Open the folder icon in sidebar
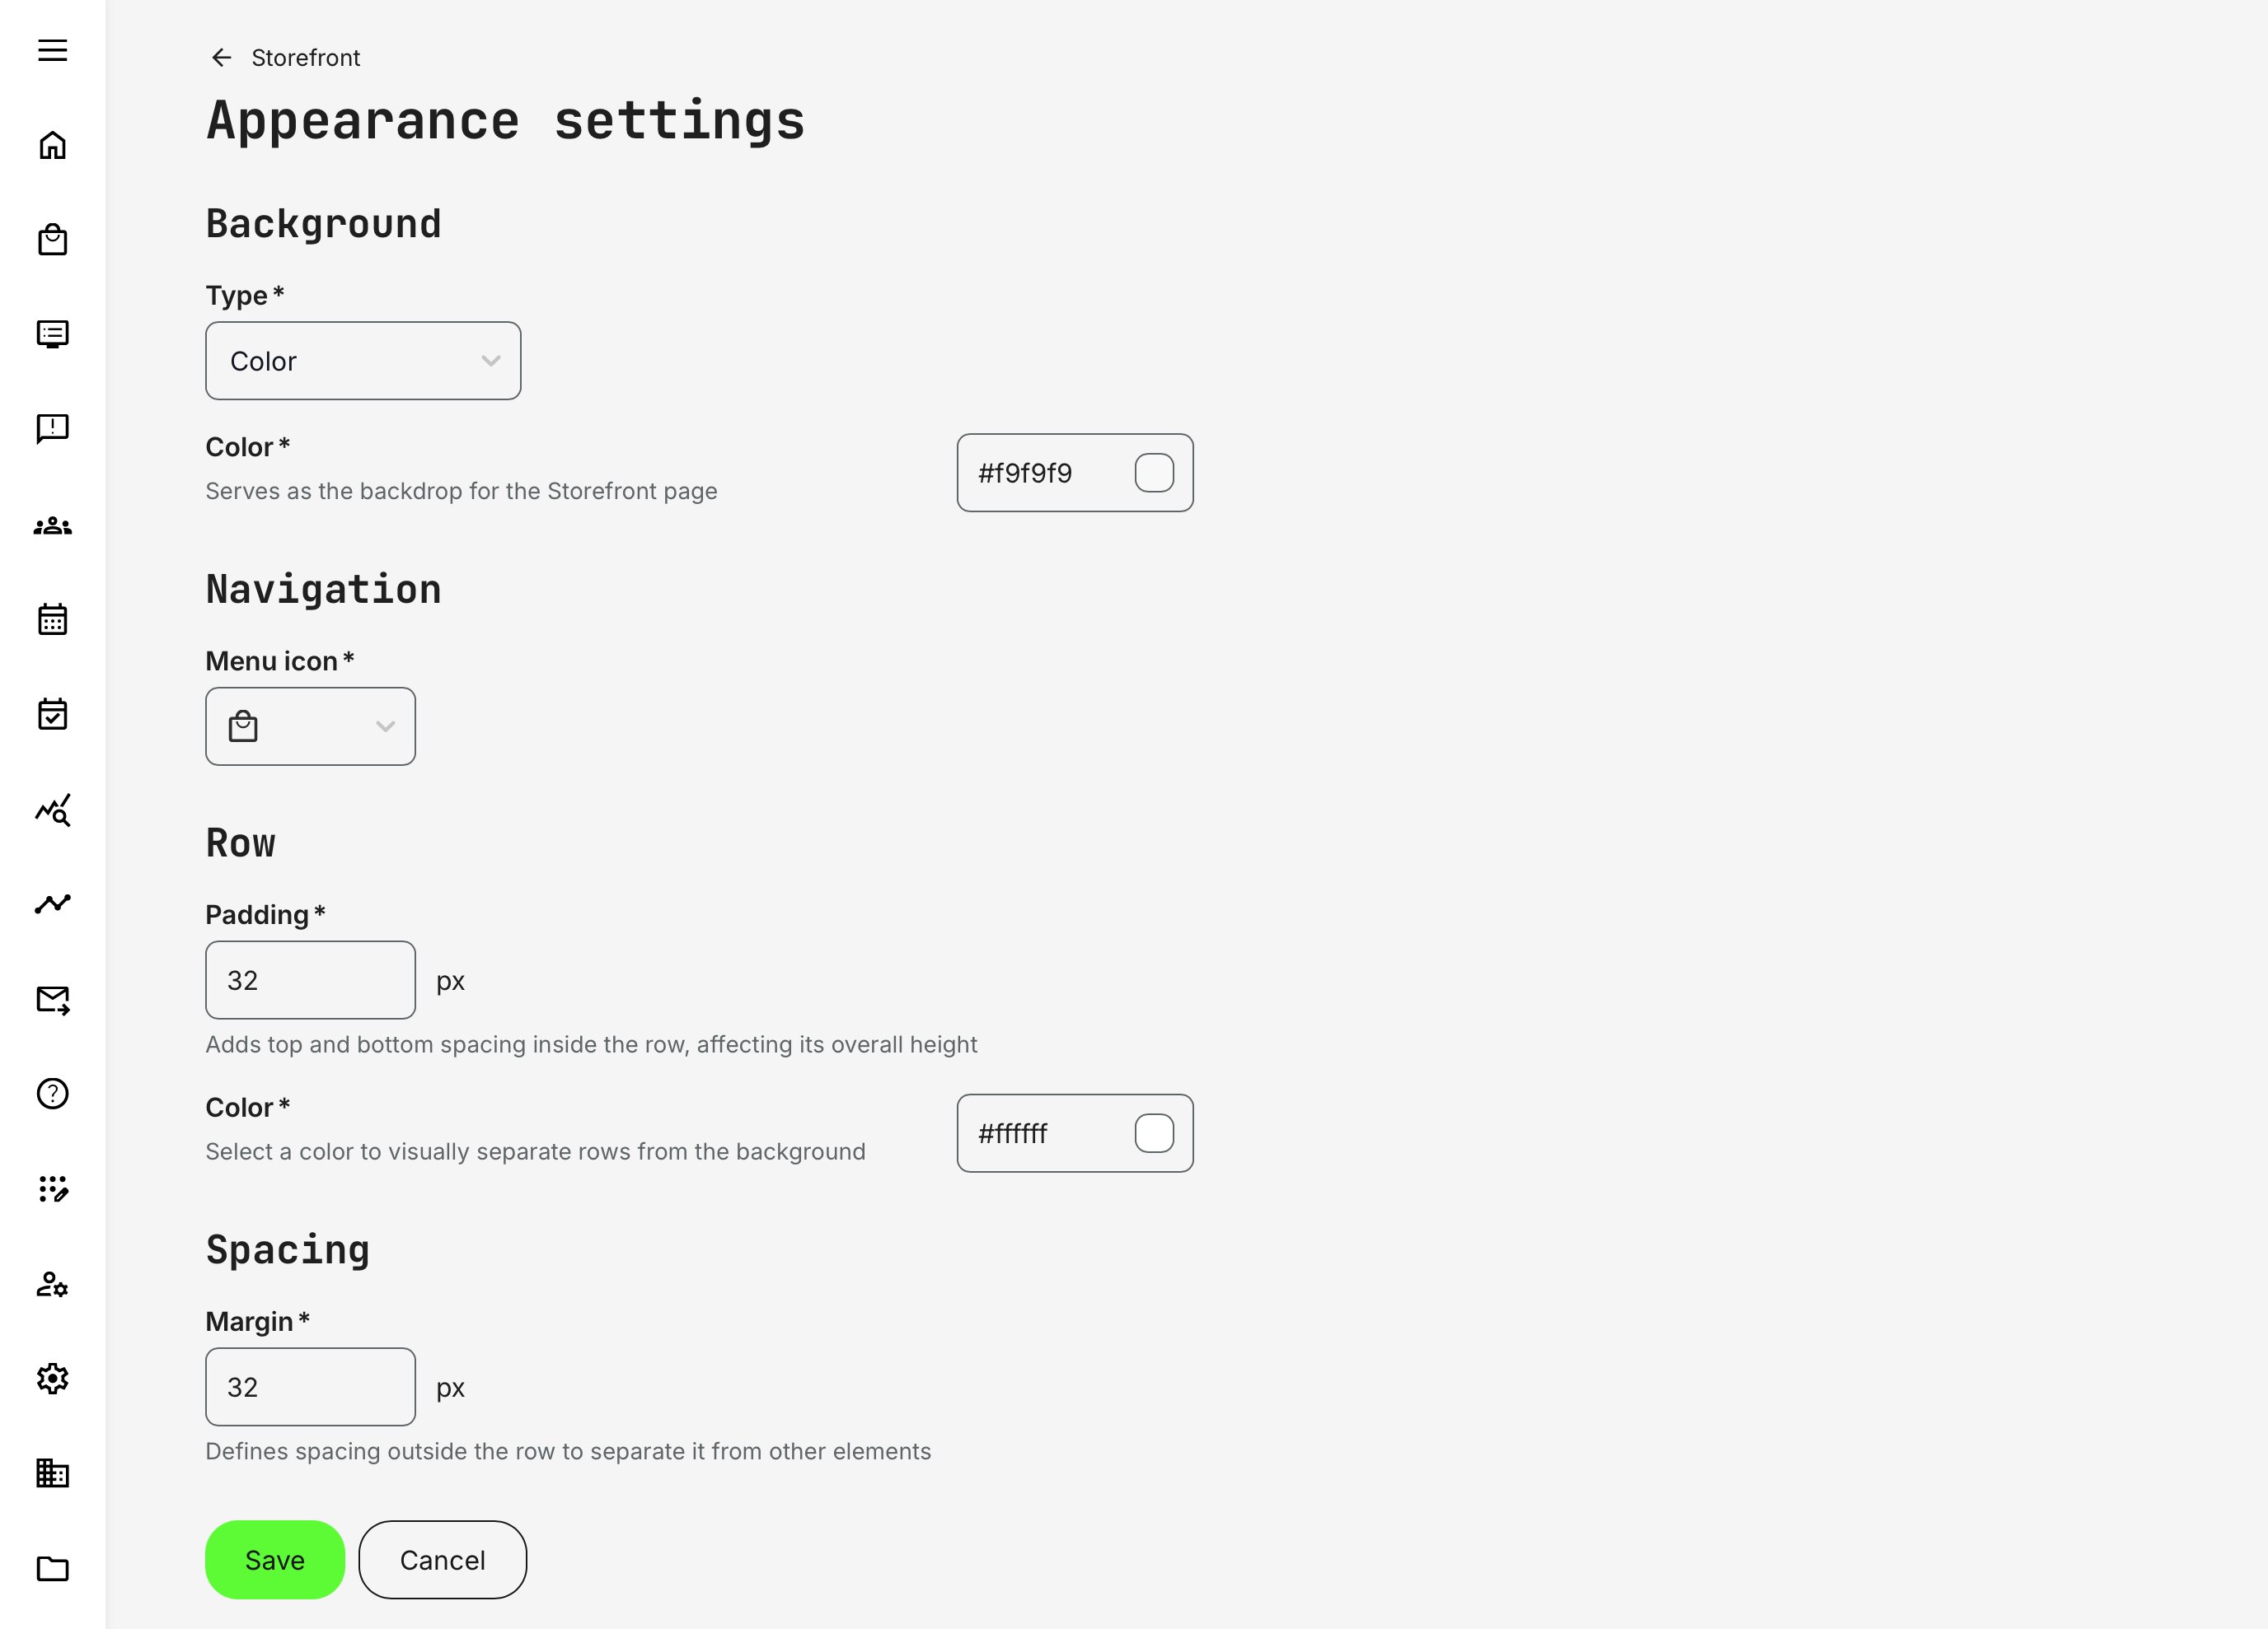Viewport: 2268px width, 1629px height. point(53,1568)
